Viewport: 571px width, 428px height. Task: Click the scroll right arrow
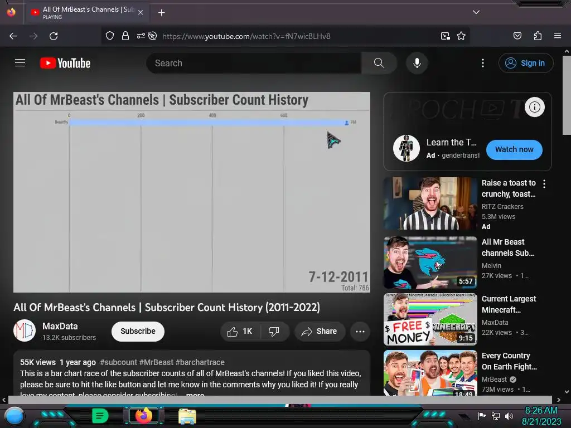click(x=559, y=400)
